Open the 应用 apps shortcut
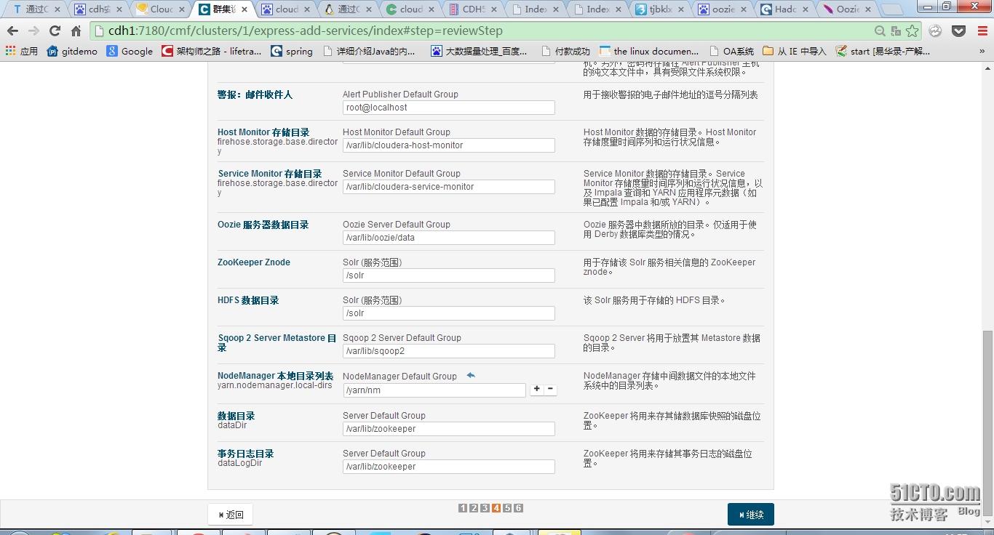This screenshot has width=994, height=535. click(21, 51)
